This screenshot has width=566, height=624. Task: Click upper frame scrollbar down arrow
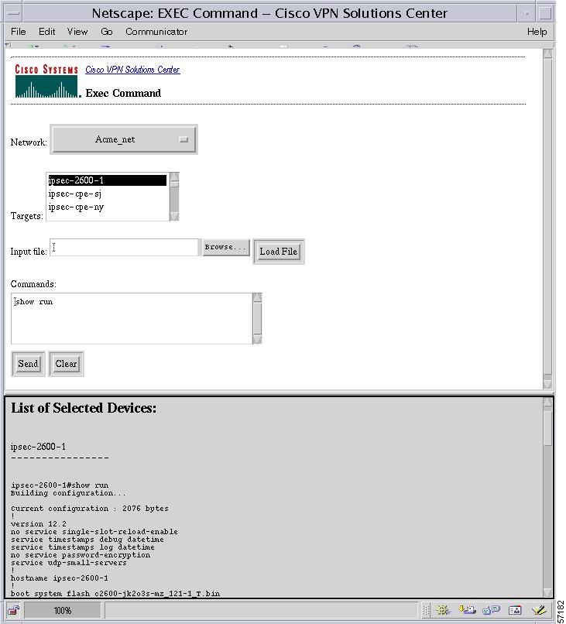547,384
